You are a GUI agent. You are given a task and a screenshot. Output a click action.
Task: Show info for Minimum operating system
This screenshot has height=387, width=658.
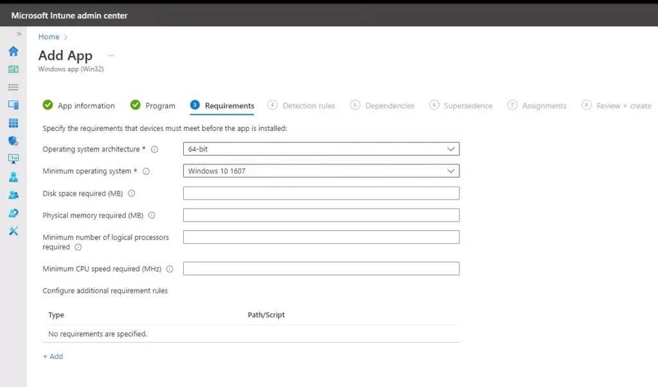[146, 171]
